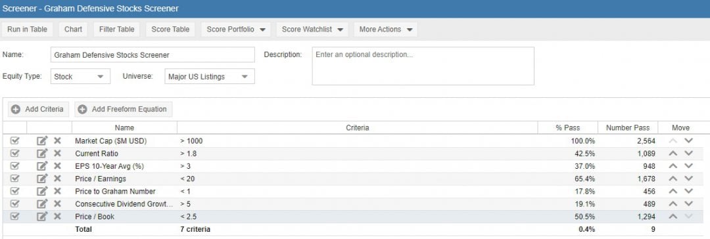Move Current Ratio criteria down
Viewport: 710px width, 239px height.
[689, 154]
